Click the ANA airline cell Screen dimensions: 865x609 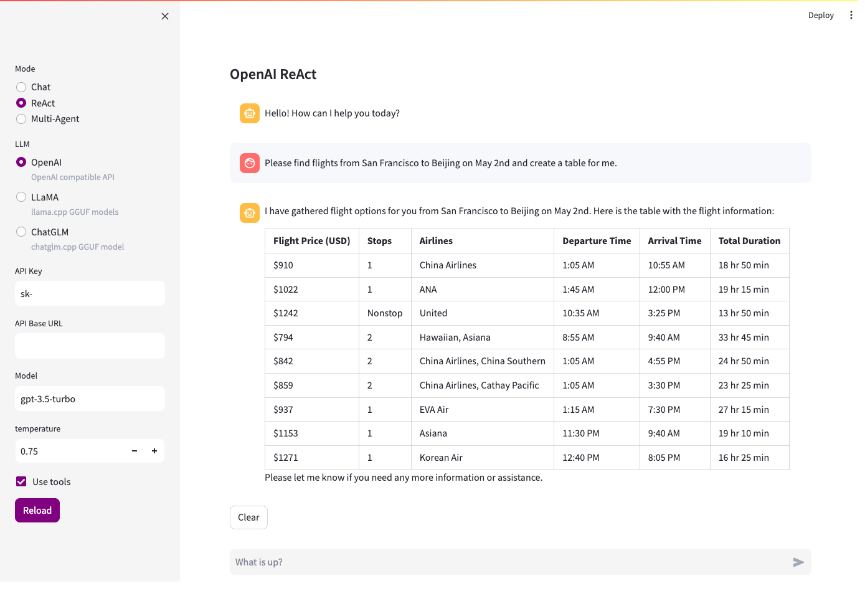point(483,290)
